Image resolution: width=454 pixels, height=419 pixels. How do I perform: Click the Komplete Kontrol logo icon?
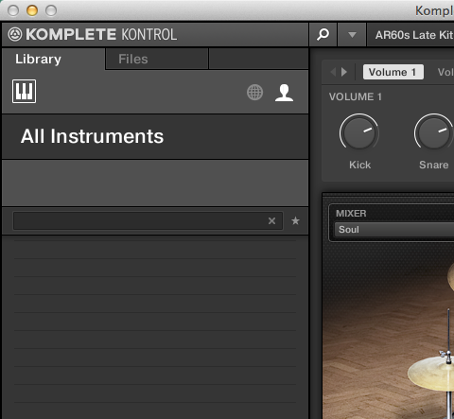click(x=15, y=34)
